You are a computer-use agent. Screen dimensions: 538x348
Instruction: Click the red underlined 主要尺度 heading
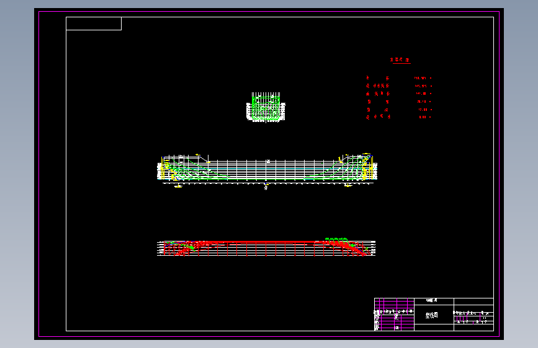click(x=400, y=60)
